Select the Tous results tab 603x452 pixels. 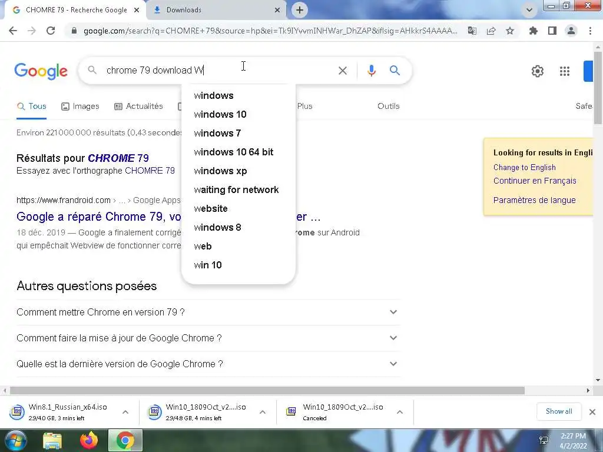click(x=32, y=107)
